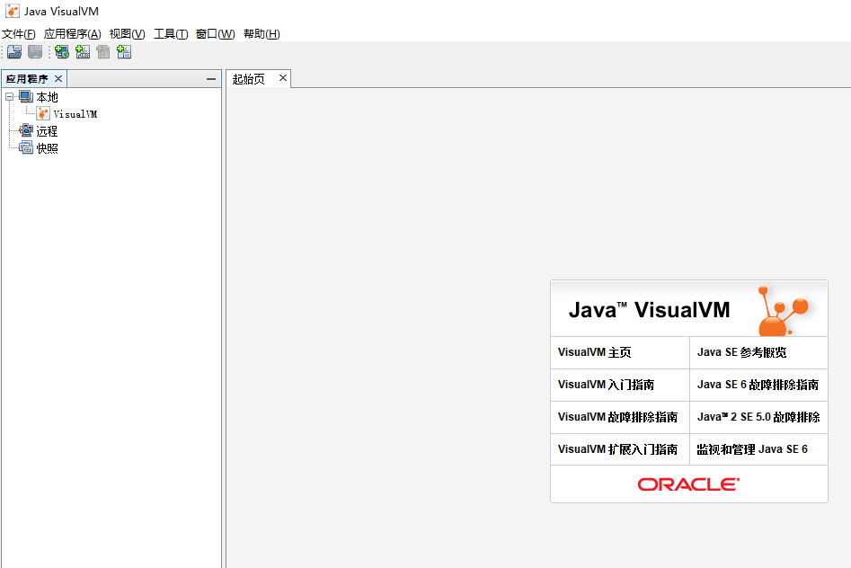Click the Add JMX Connection toolbar icon
851x568 pixels.
(83, 52)
